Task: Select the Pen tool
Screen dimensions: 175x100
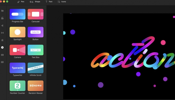Action: tap(21, 2)
